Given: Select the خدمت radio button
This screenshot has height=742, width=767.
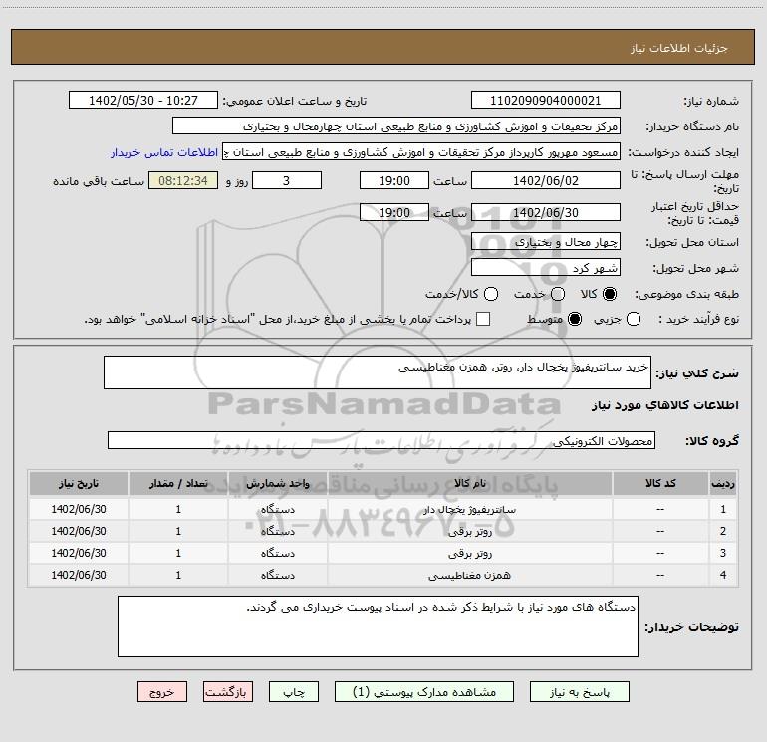Looking at the screenshot, I should (x=558, y=294).
